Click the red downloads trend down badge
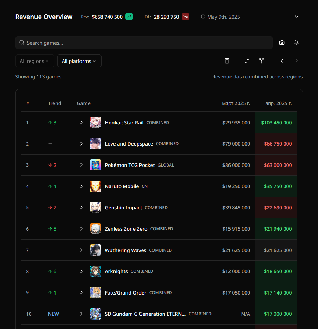The width and height of the screenshot is (318, 329). 186,17
